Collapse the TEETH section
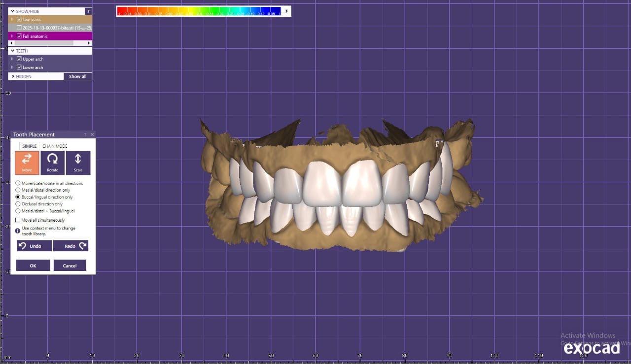The image size is (631, 364). [12, 51]
